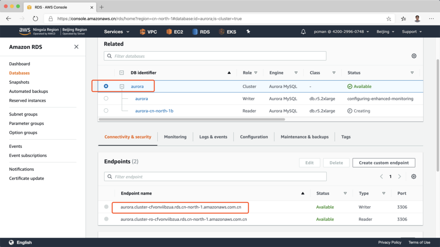Open Snapshots in the sidebar

tap(19, 82)
